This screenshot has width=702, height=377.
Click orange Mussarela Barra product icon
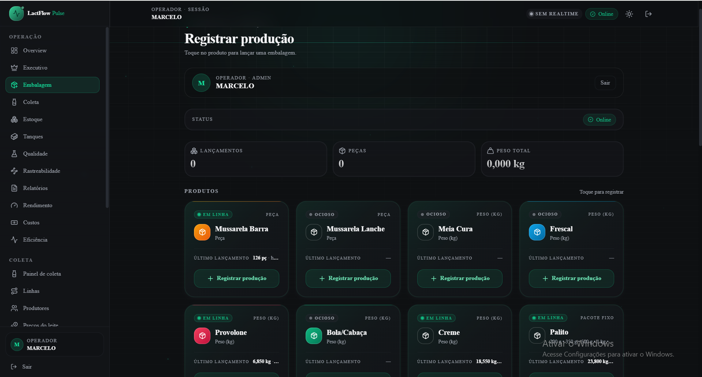[202, 232]
